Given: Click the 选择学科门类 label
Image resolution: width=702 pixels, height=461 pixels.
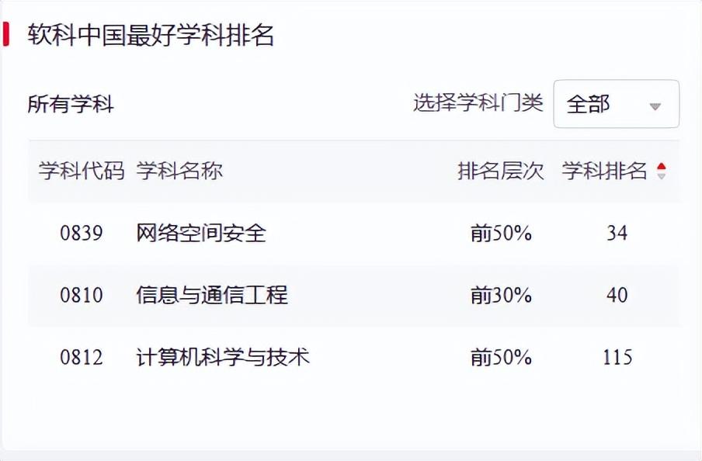Looking at the screenshot, I should [x=478, y=102].
